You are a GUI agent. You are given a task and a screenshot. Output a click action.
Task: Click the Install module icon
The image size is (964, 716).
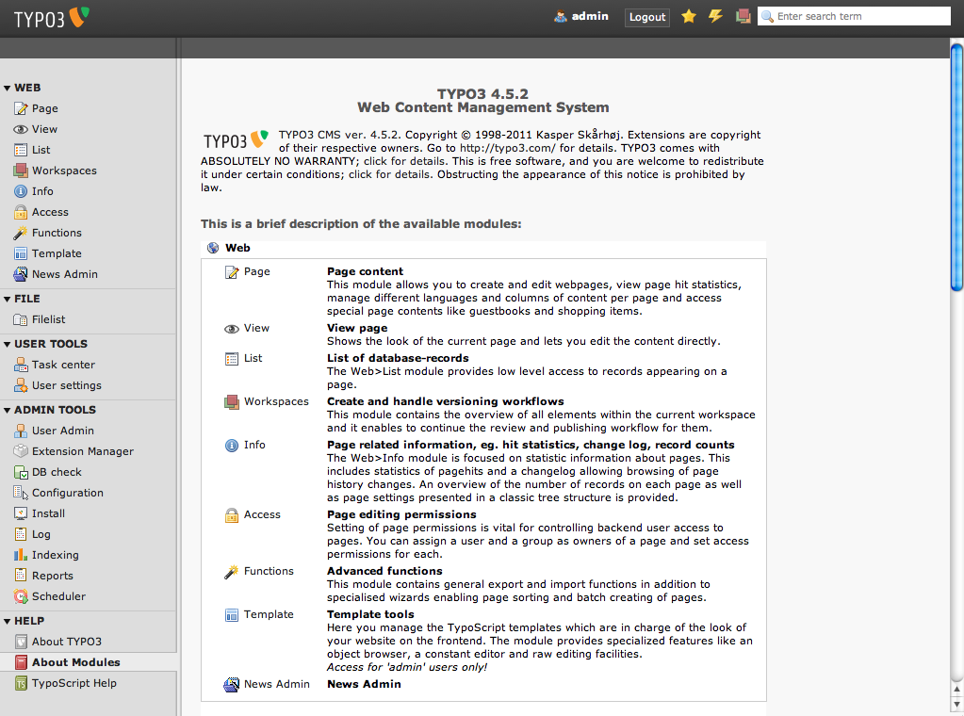pyautogui.click(x=21, y=513)
